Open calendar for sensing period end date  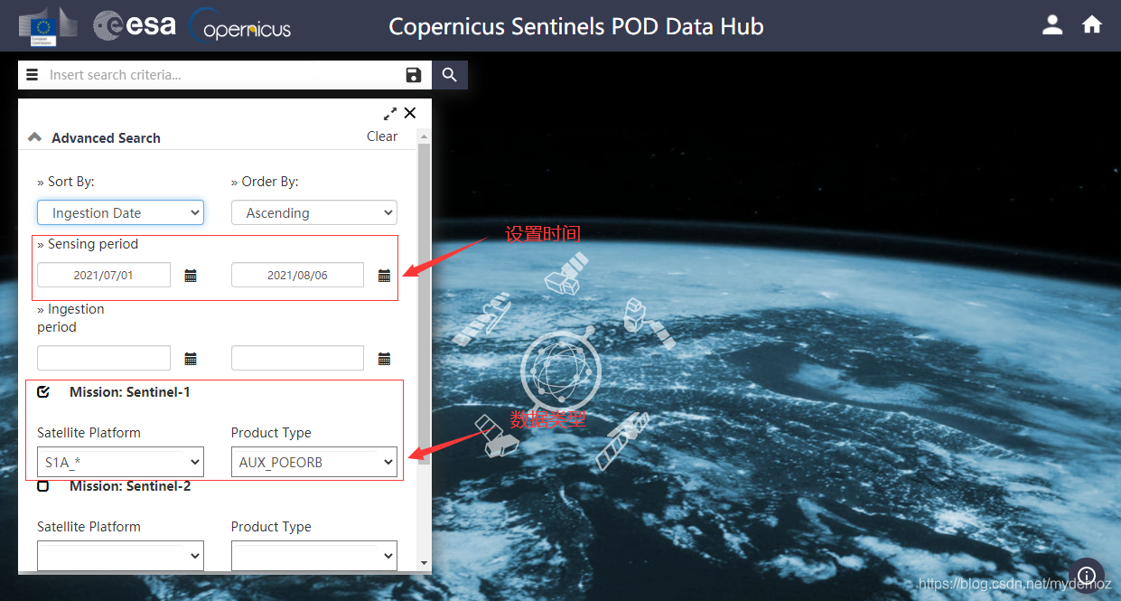[384, 276]
